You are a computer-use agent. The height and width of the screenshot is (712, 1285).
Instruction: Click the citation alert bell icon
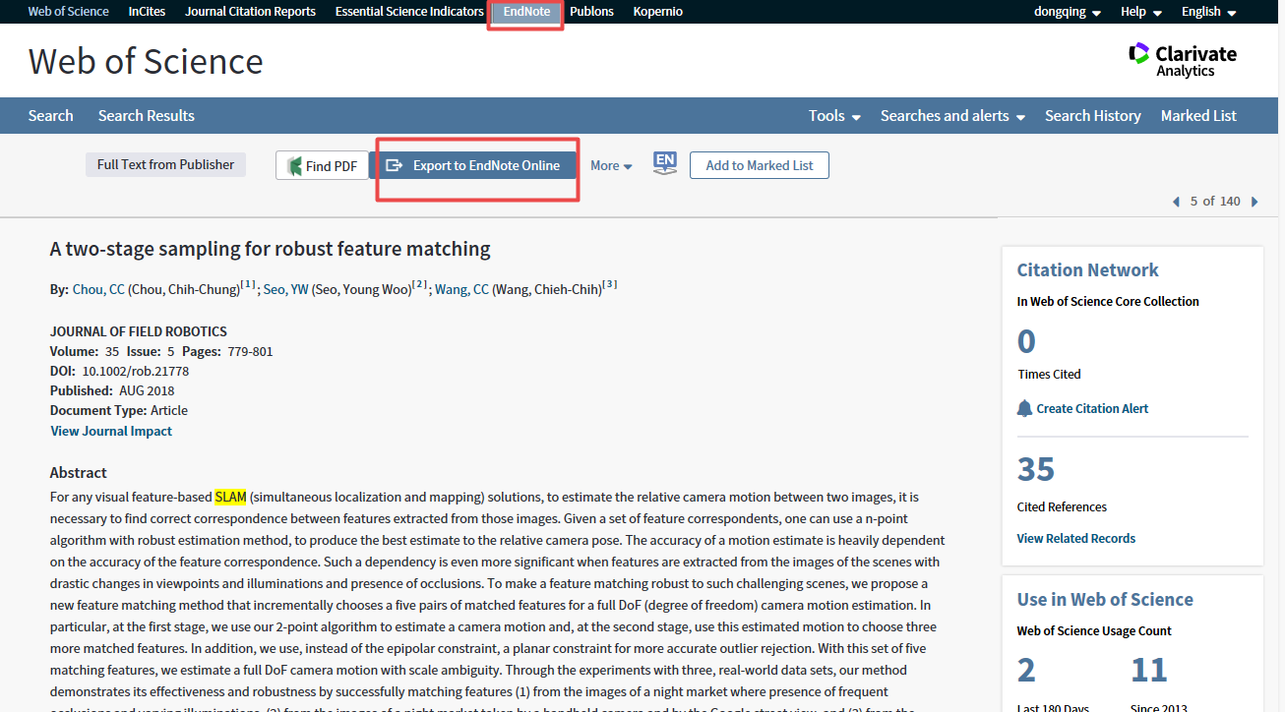(1024, 408)
